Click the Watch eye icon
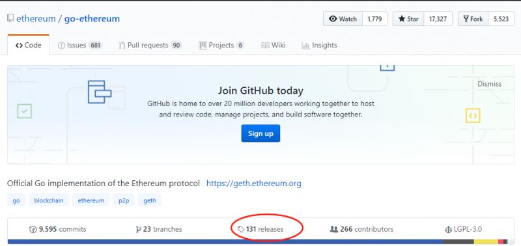This screenshot has height=246, width=521. [x=333, y=19]
